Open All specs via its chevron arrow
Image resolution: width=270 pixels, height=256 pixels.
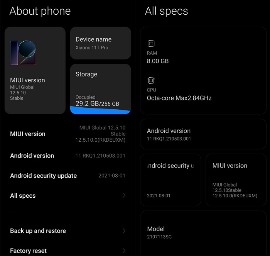[124, 195]
